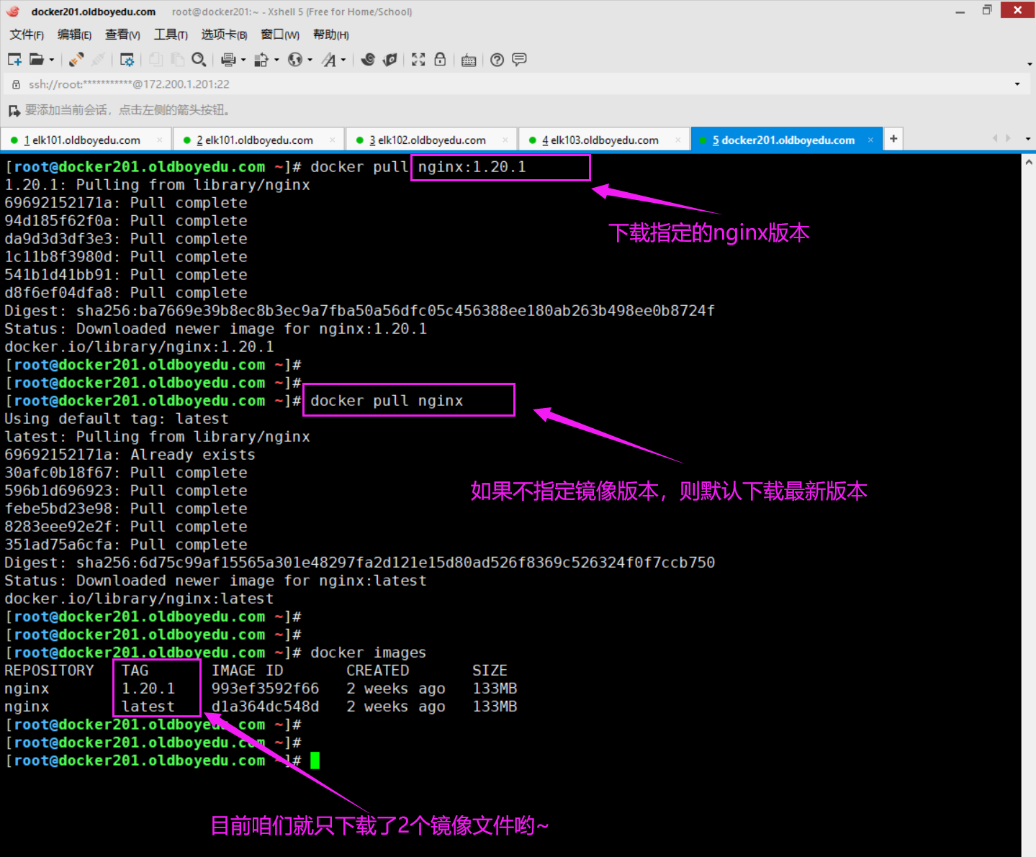Click the plus button to add tab
Image resolution: width=1036 pixels, height=857 pixels.
[x=893, y=139]
